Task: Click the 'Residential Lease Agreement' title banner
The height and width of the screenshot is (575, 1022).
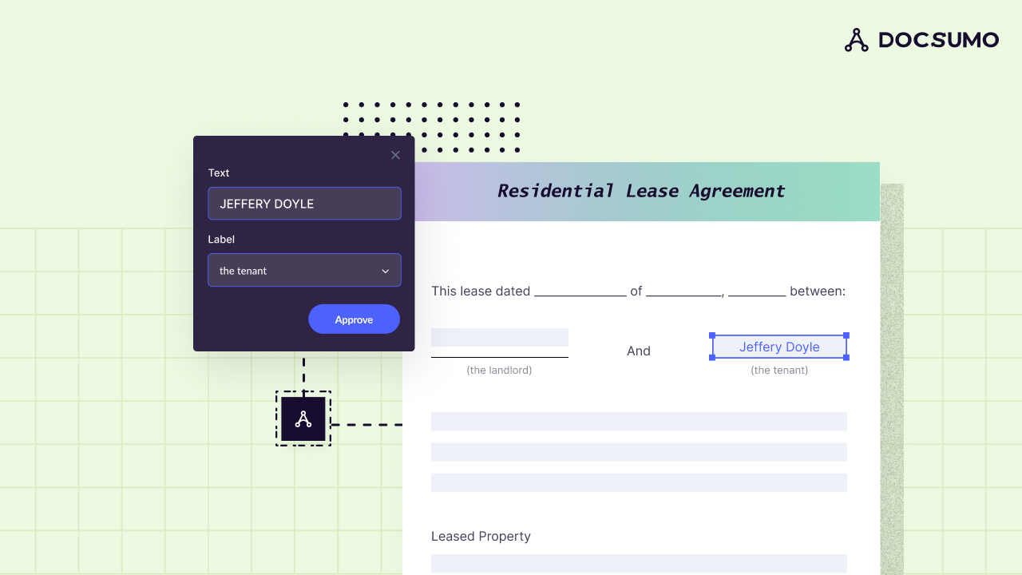Action: (x=640, y=191)
